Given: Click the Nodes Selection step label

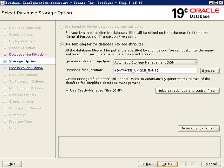Looking at the screenshot, I should point(22,48).
